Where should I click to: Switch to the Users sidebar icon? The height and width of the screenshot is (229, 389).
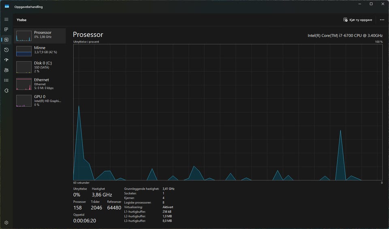pyautogui.click(x=6, y=70)
